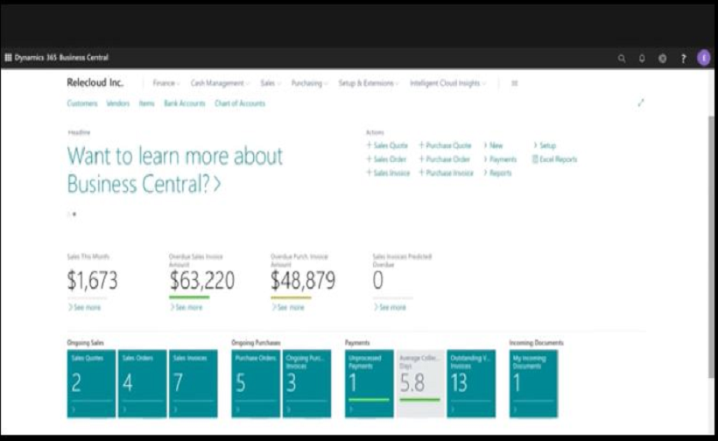
Task: See more under Overdue Sales Invoice Amount
Action: click(186, 307)
